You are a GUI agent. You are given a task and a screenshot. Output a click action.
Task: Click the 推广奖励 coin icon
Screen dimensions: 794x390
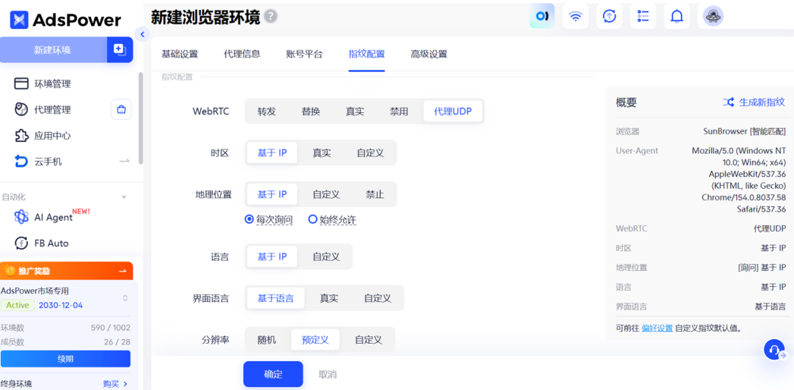tap(9, 271)
